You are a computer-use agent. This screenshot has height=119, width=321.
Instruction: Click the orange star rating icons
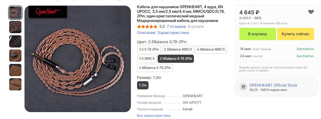pyautogui.click(x=147, y=27)
